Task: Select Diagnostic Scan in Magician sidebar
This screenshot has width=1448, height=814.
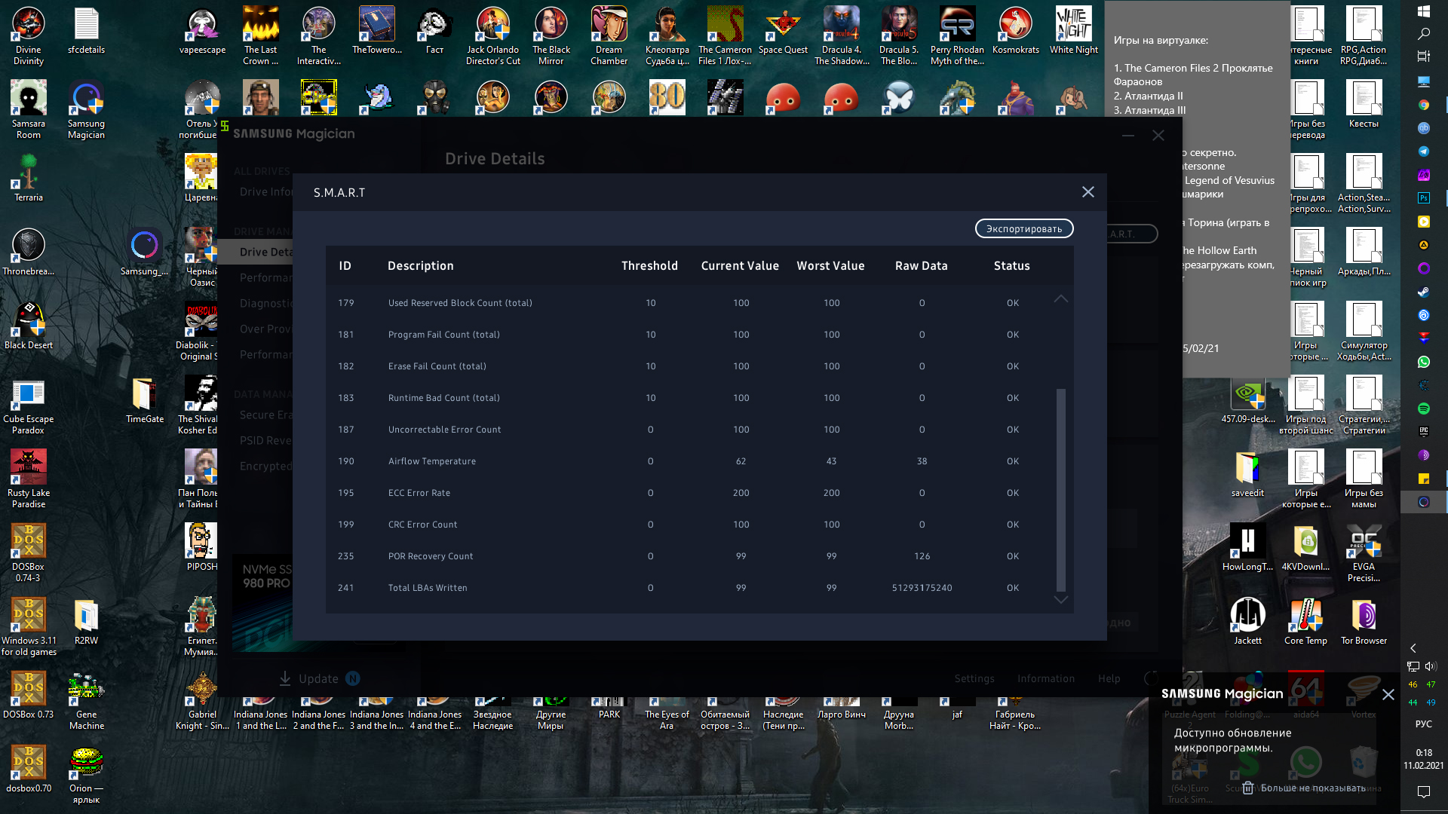Action: click(x=265, y=303)
